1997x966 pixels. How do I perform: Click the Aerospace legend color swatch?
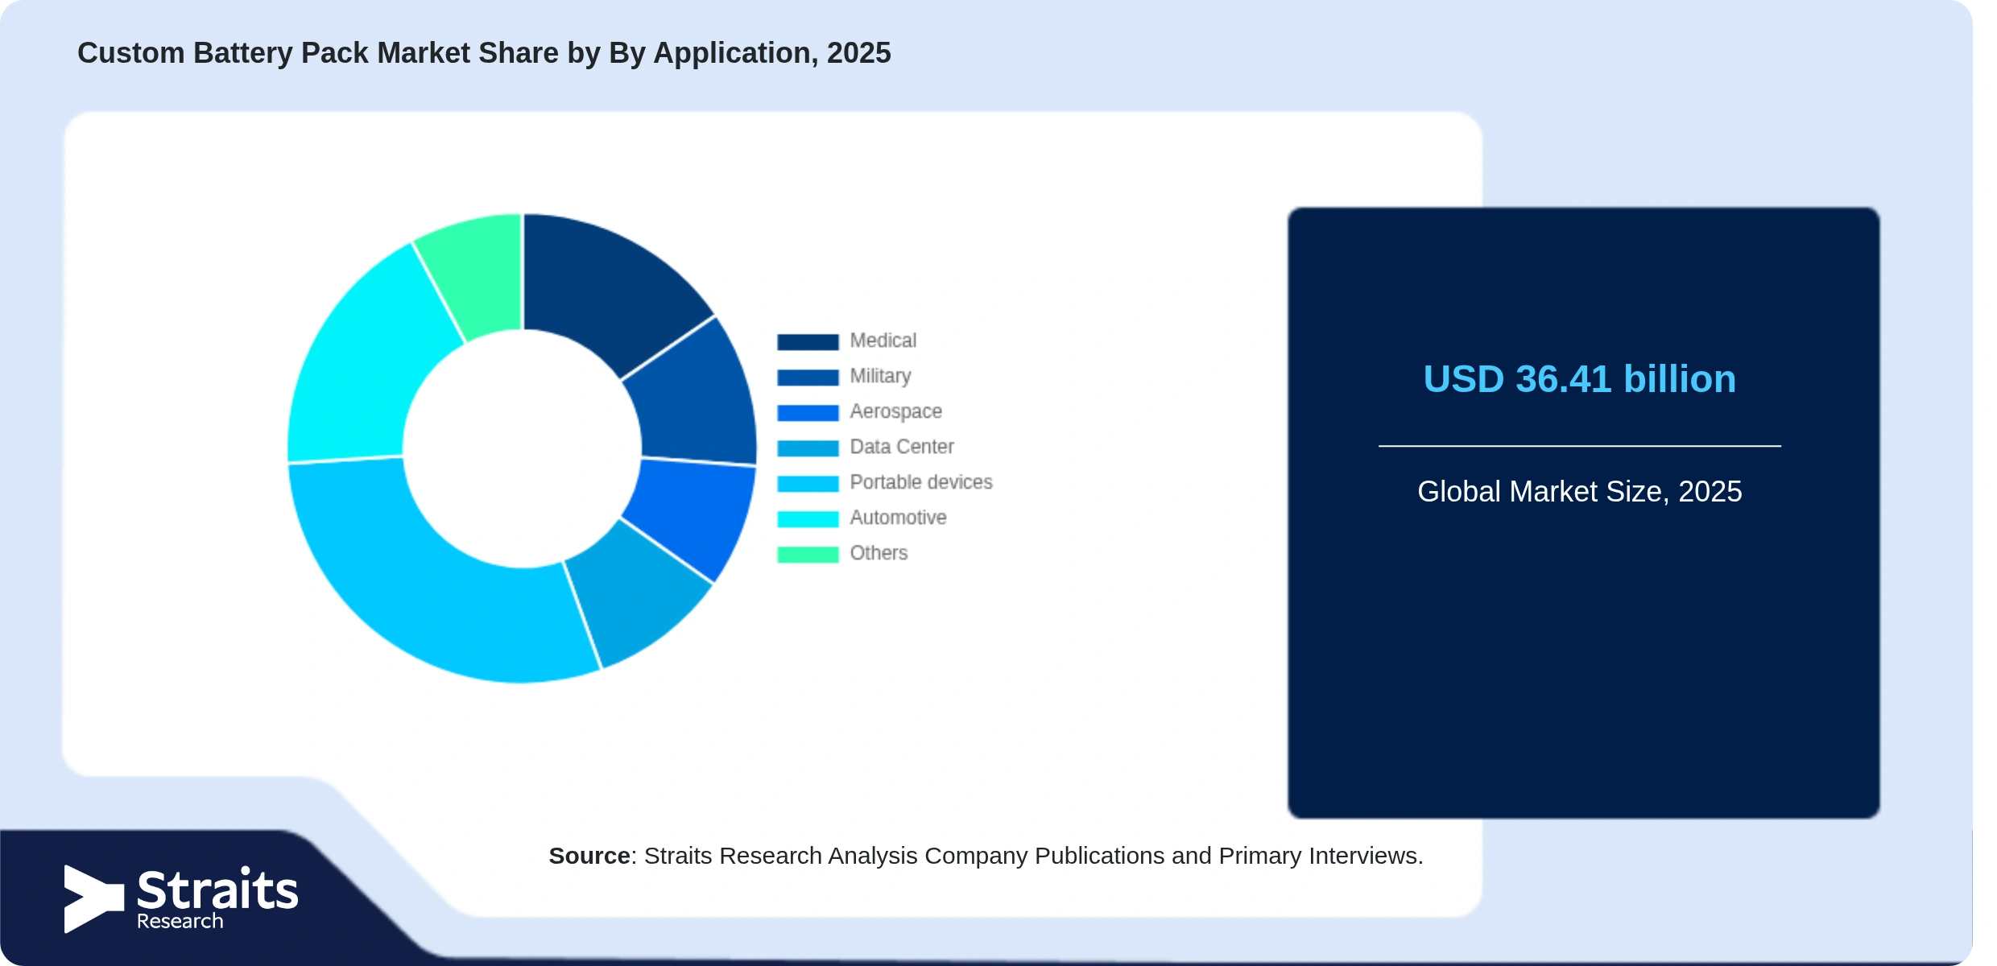pos(808,413)
